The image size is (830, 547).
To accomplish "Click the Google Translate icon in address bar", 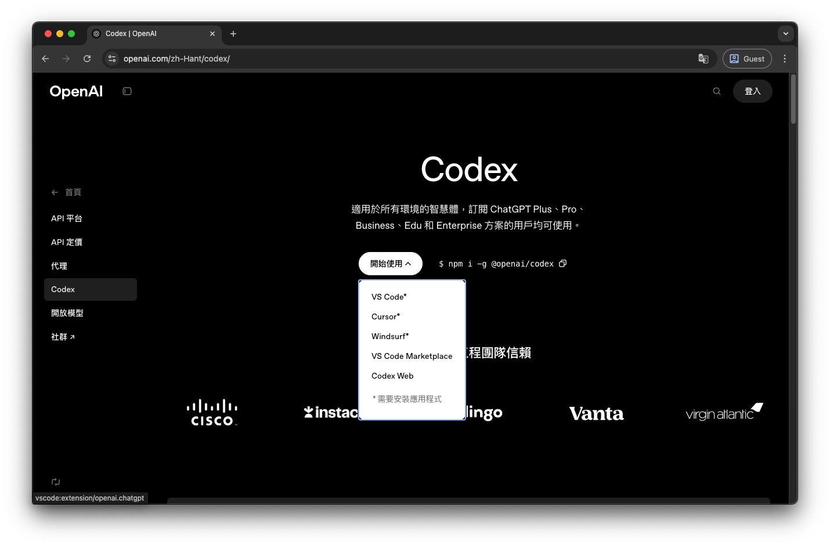I will tap(703, 59).
